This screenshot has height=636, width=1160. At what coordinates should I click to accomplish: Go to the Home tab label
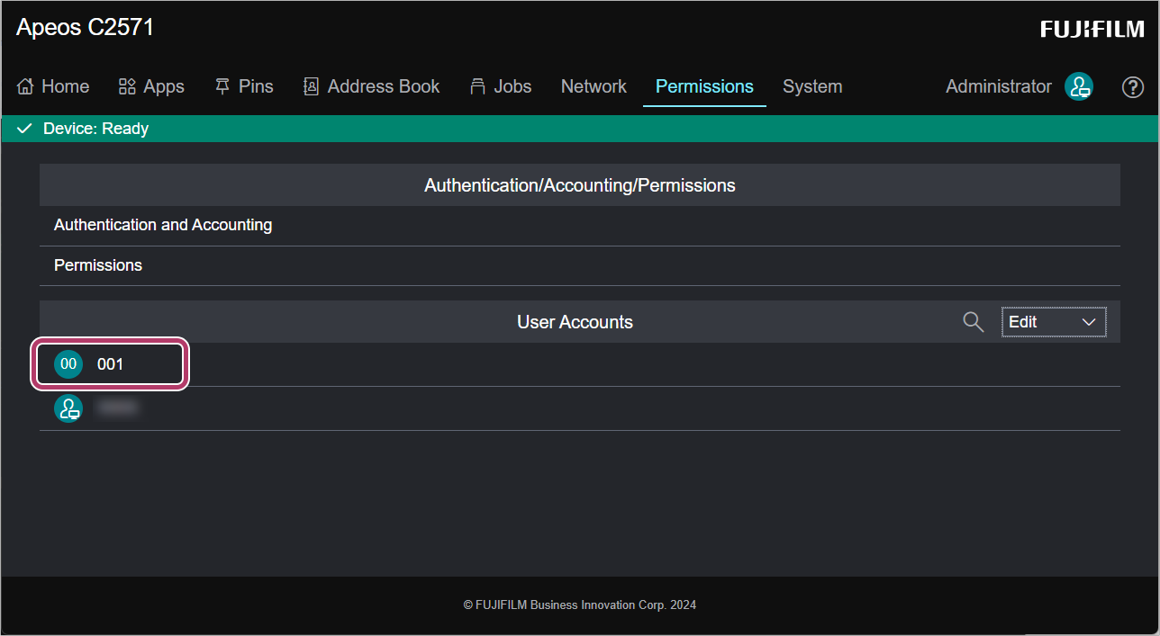pyautogui.click(x=66, y=86)
